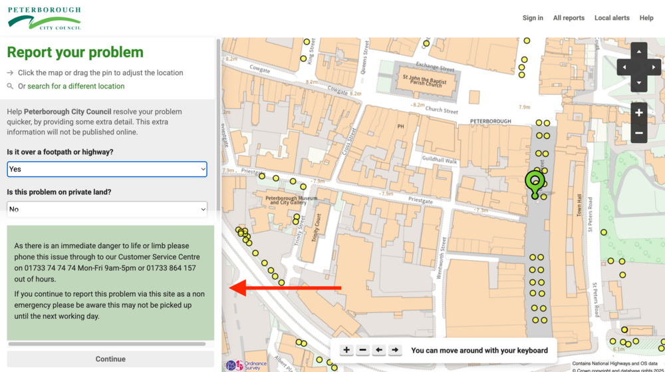Open All reports in the top menu
This screenshot has width=665, height=372.
569,18
